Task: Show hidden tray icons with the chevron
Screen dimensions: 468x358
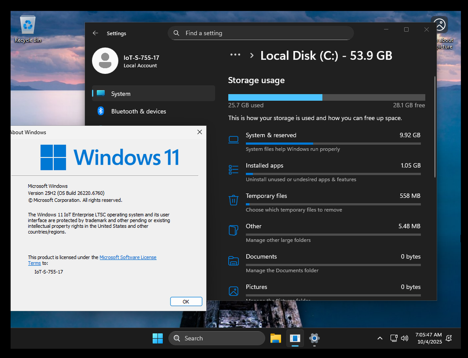Action: tap(380, 338)
